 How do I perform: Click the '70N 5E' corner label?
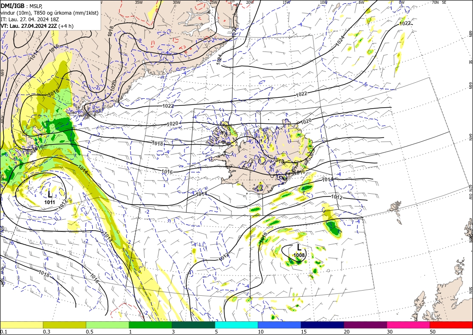pyautogui.click(x=439, y=2)
